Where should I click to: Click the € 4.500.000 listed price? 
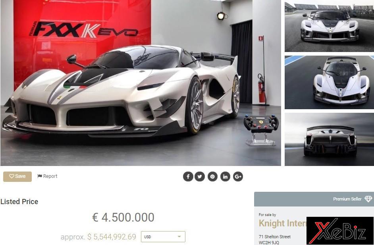tap(123, 217)
